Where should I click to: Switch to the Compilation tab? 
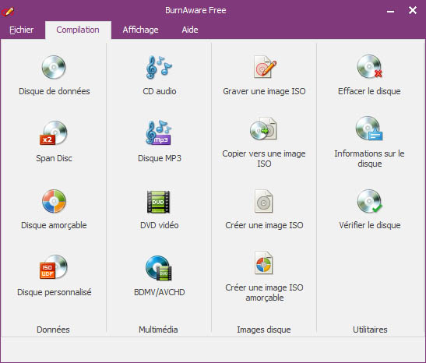click(x=78, y=30)
